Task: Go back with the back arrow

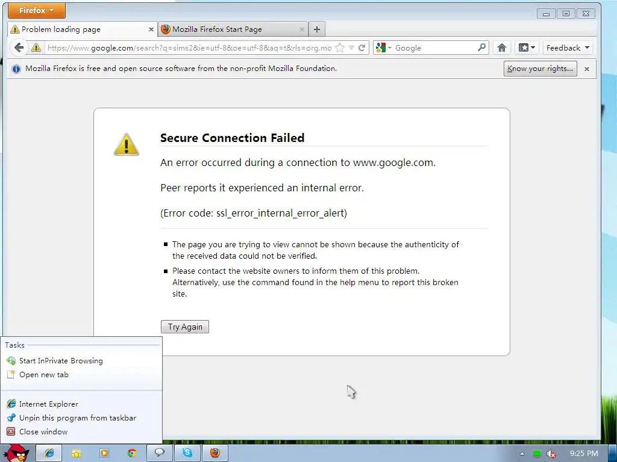Action: pos(19,48)
